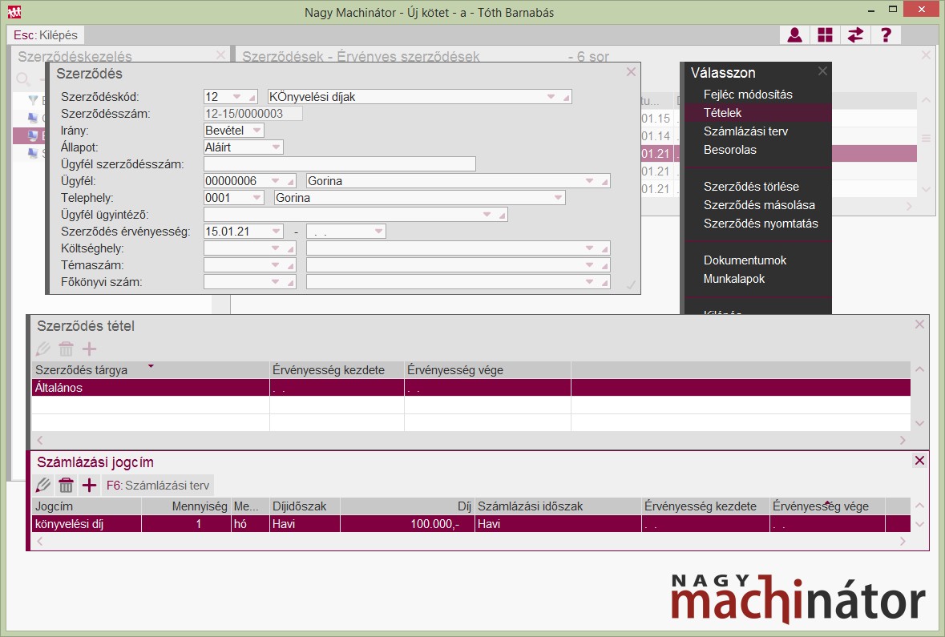Click the search magnifier icon in Szerződéskezelés

[x=23, y=79]
